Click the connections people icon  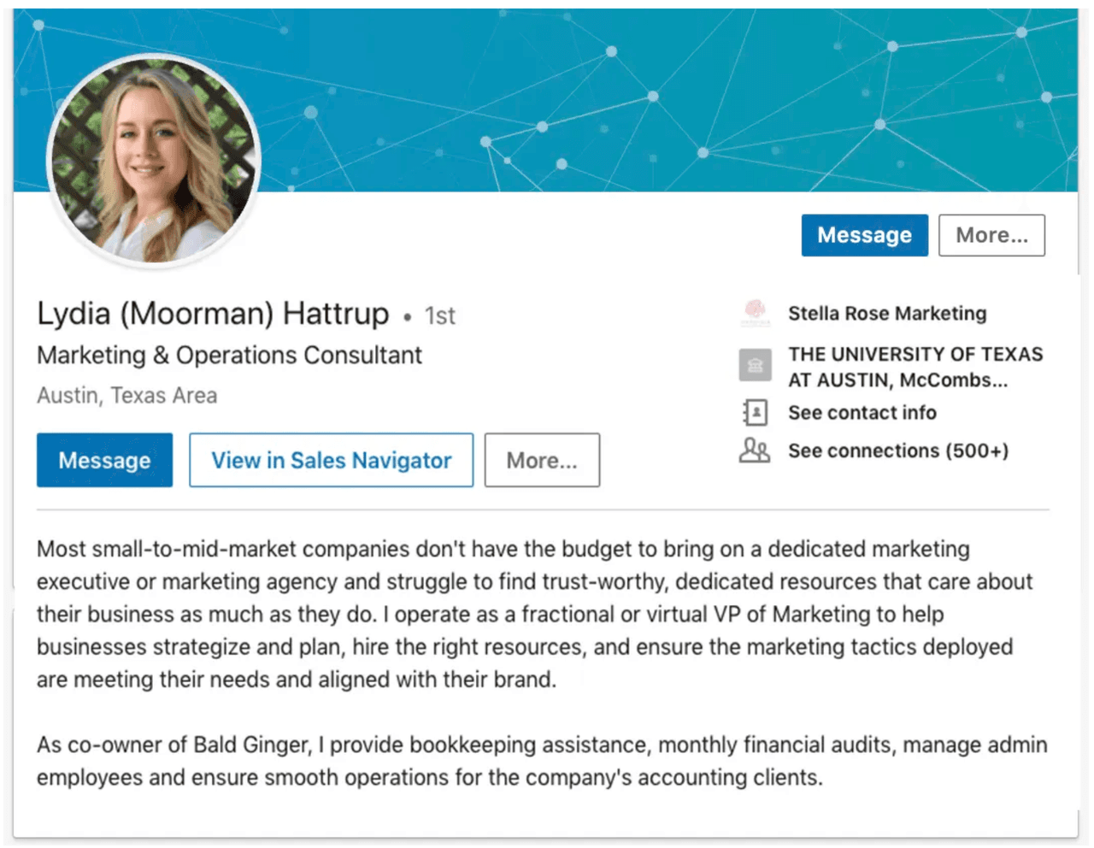pos(755,450)
